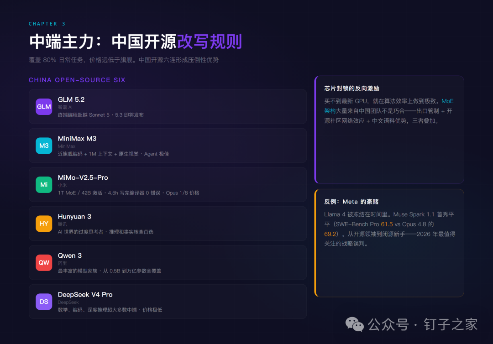Click the purple 改写规则 title text
Viewport: 493px width, 344px height.
pos(210,42)
